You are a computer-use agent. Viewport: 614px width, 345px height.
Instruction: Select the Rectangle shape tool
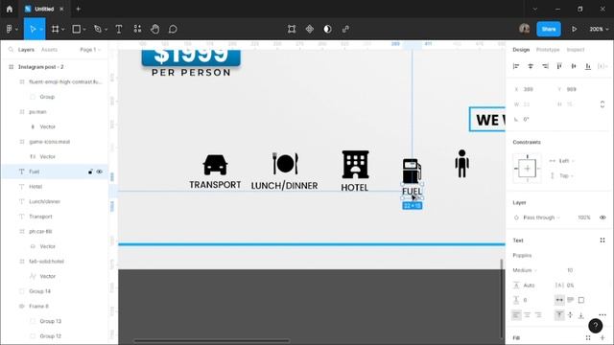[77, 29]
